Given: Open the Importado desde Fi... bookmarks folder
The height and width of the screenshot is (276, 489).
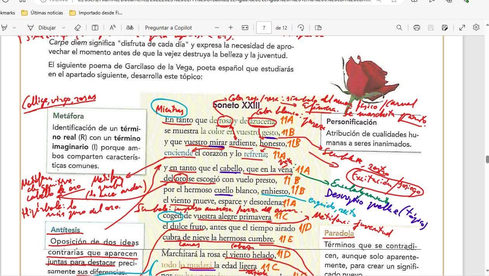Looking at the screenshot, I should pos(96,13).
